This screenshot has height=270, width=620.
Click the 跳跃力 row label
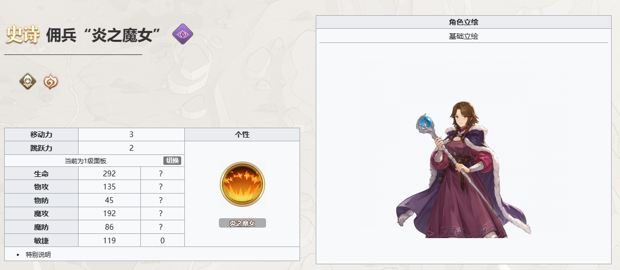click(41, 148)
